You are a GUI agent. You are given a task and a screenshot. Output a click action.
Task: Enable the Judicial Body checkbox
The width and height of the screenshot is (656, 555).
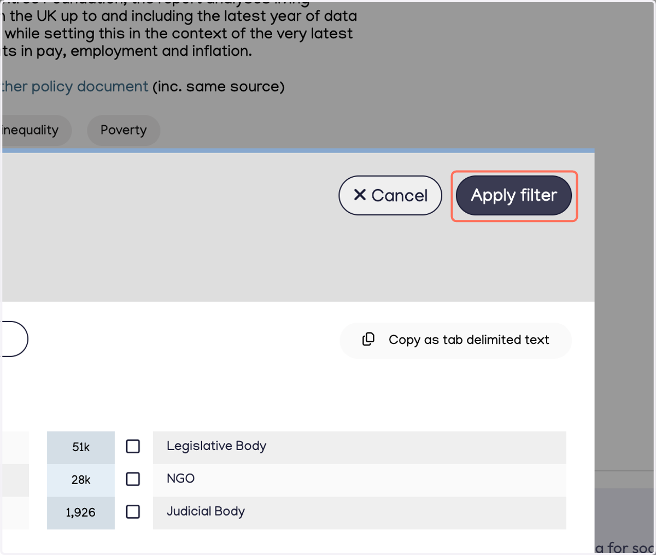point(133,512)
